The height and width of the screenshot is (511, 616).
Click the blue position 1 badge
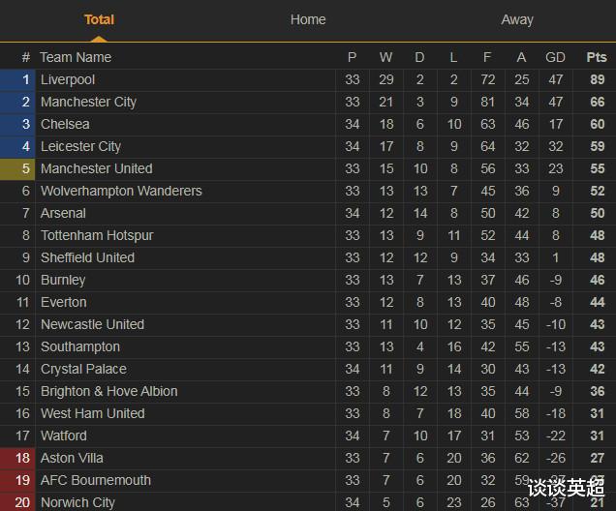(17, 79)
